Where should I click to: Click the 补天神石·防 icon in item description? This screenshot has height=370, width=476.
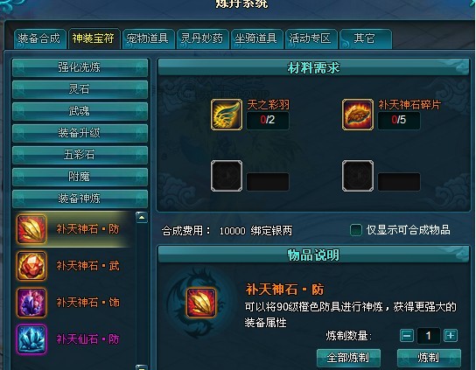tap(201, 303)
